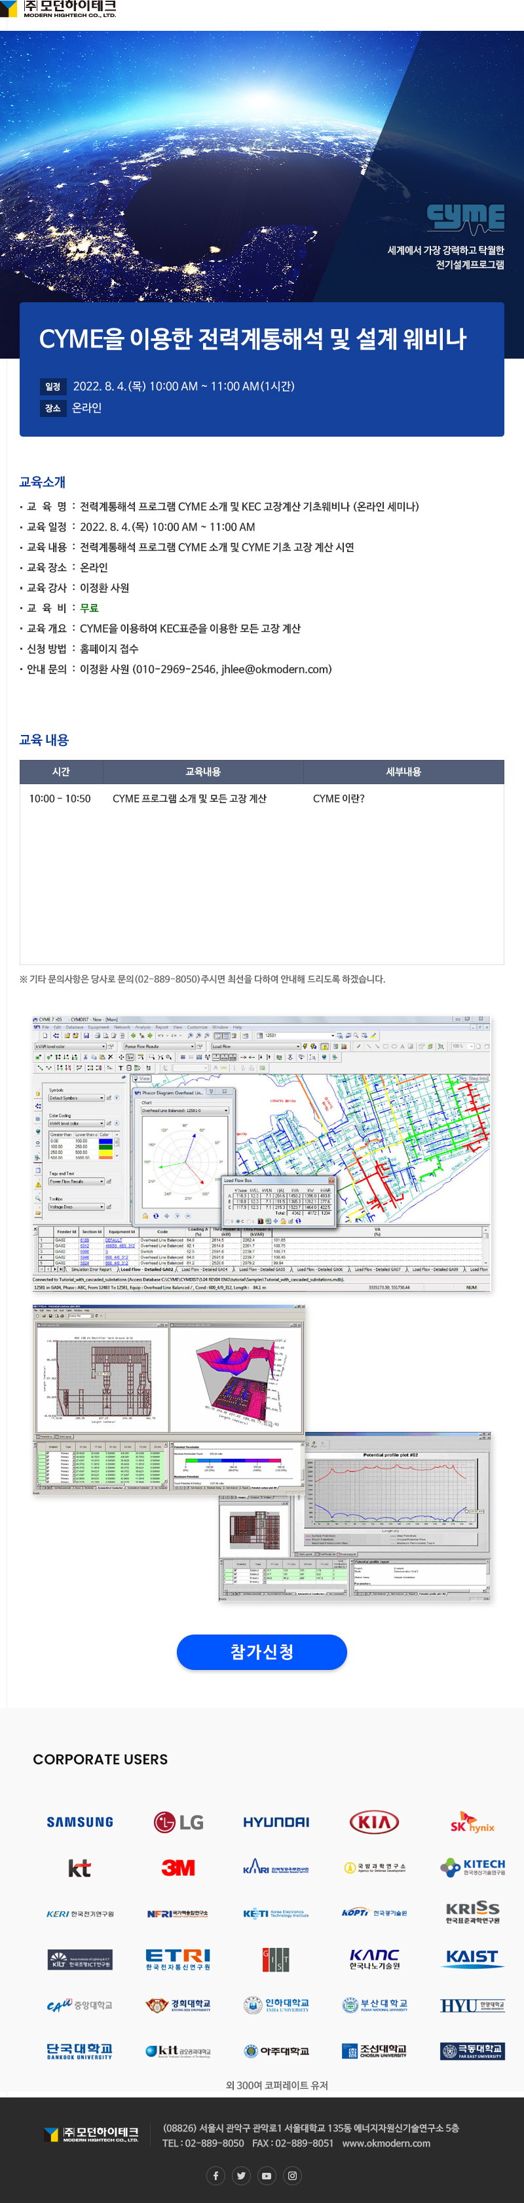Click the Modern Hightech logo at page top
524x2203 pixels.
(58, 9)
